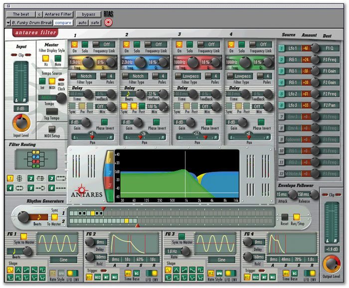Click the RG1 trigger in FG 2
349x288 pixels.
coord(89,278)
